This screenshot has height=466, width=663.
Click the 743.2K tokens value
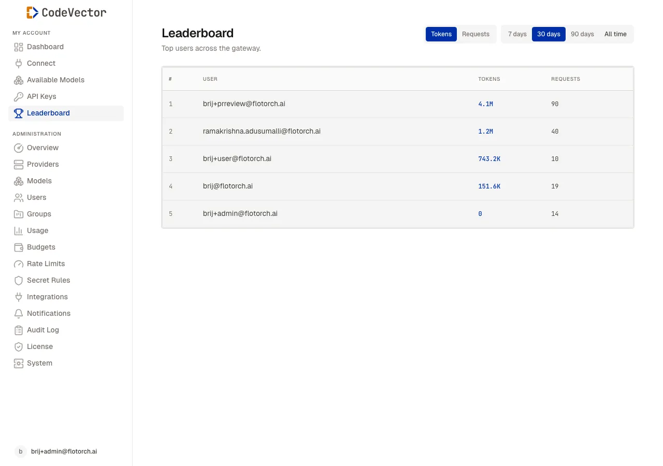click(489, 159)
